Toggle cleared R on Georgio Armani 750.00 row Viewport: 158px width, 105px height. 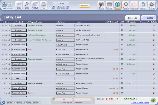(x=122, y=25)
